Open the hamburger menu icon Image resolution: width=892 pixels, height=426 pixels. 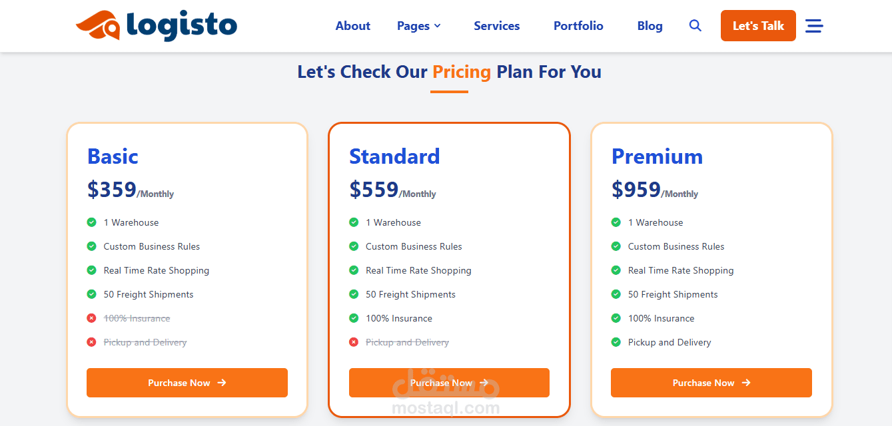point(814,26)
